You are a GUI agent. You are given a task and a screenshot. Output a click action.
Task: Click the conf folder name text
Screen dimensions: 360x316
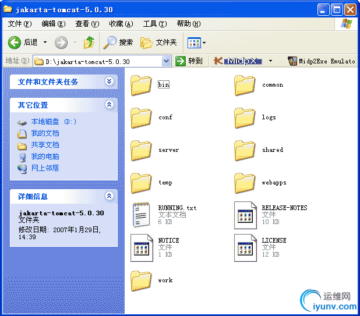point(165,117)
